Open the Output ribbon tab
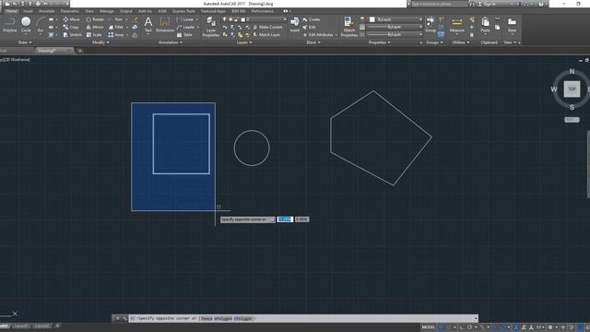The height and width of the screenshot is (332, 590). pos(125,11)
